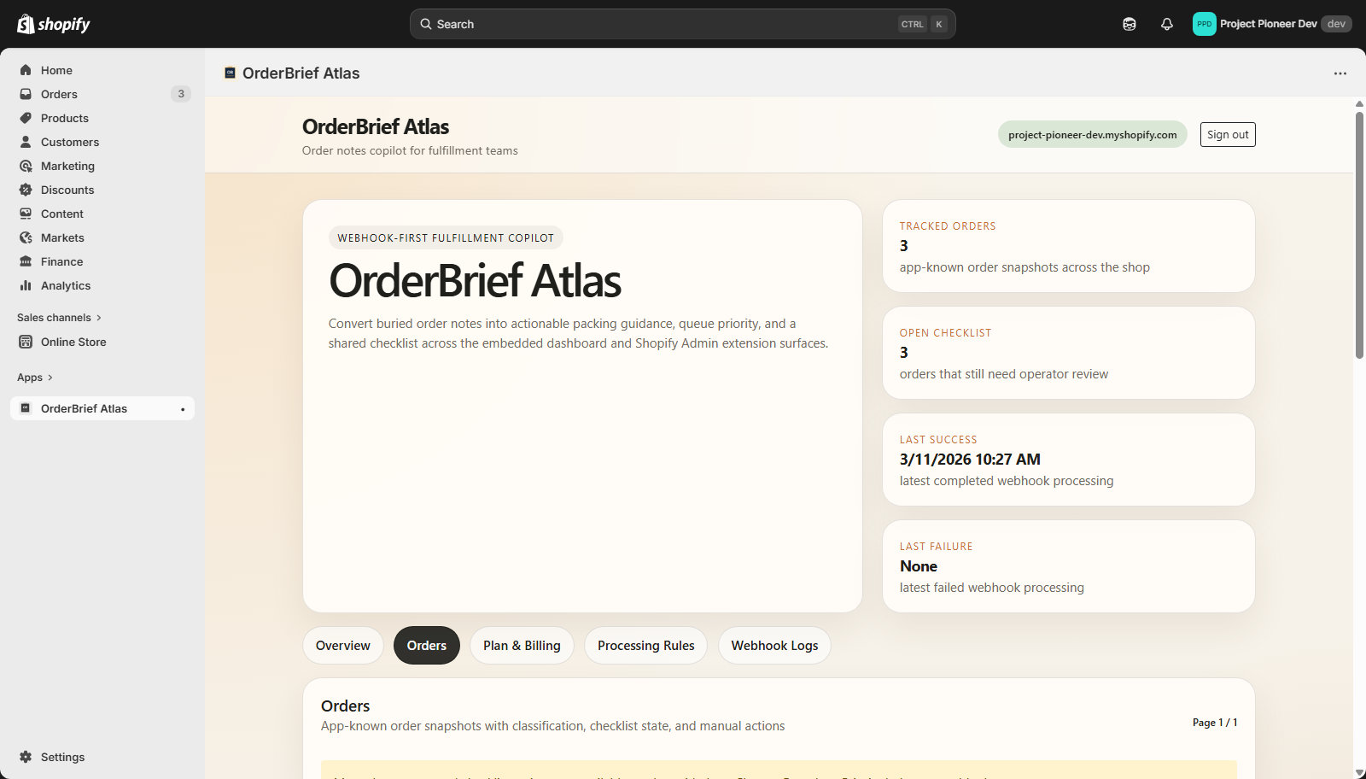Click 'Order notes copilot for fulfillment teams'

410,150
